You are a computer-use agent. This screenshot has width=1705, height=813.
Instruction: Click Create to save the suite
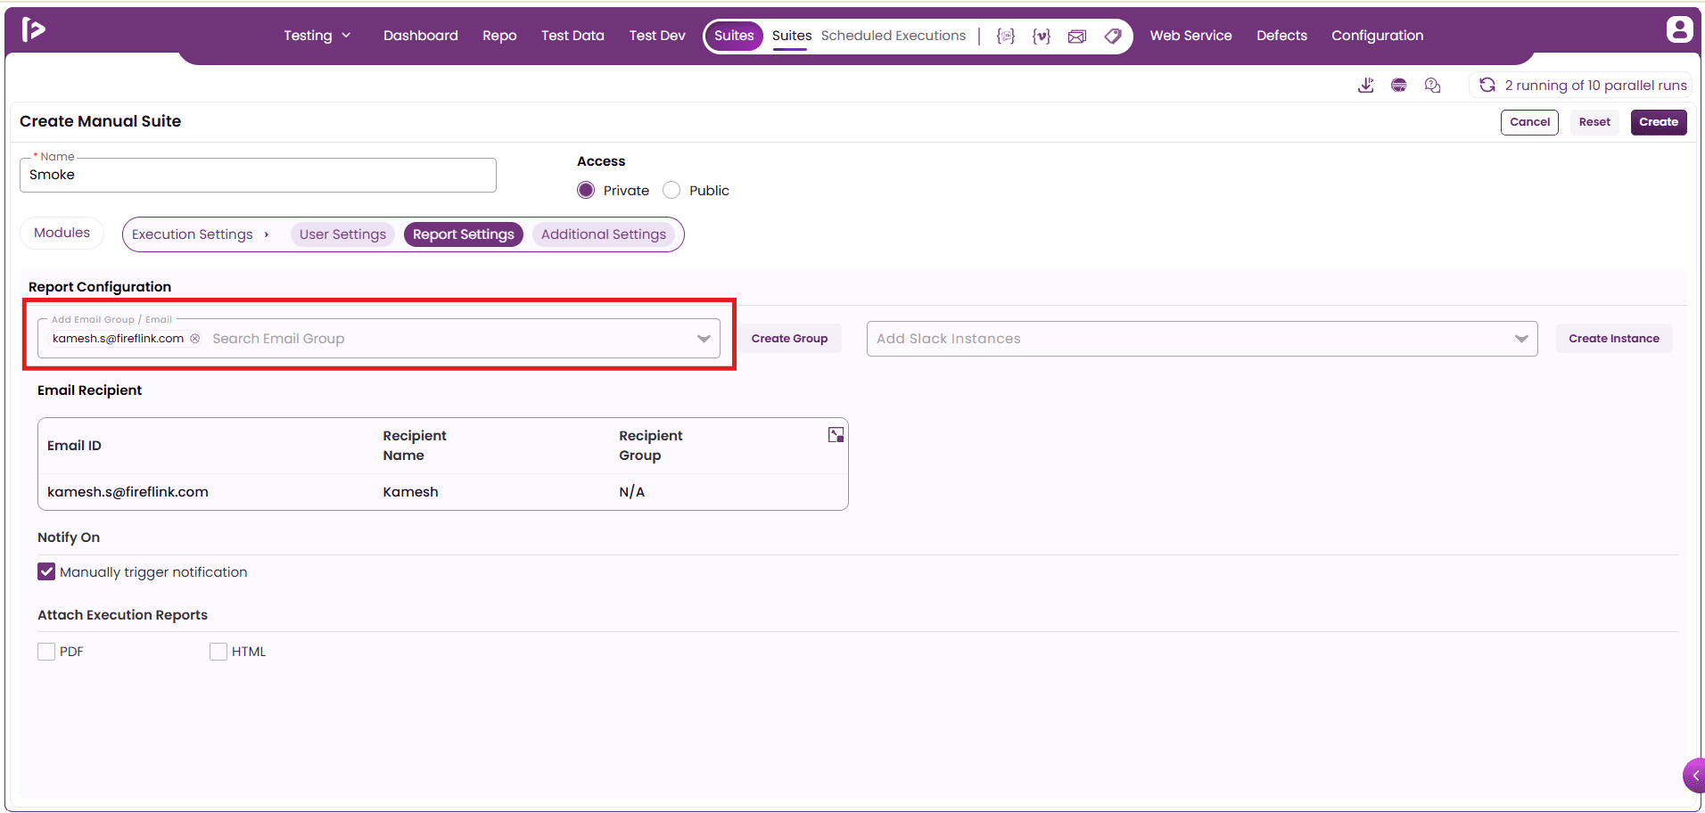pos(1659,122)
